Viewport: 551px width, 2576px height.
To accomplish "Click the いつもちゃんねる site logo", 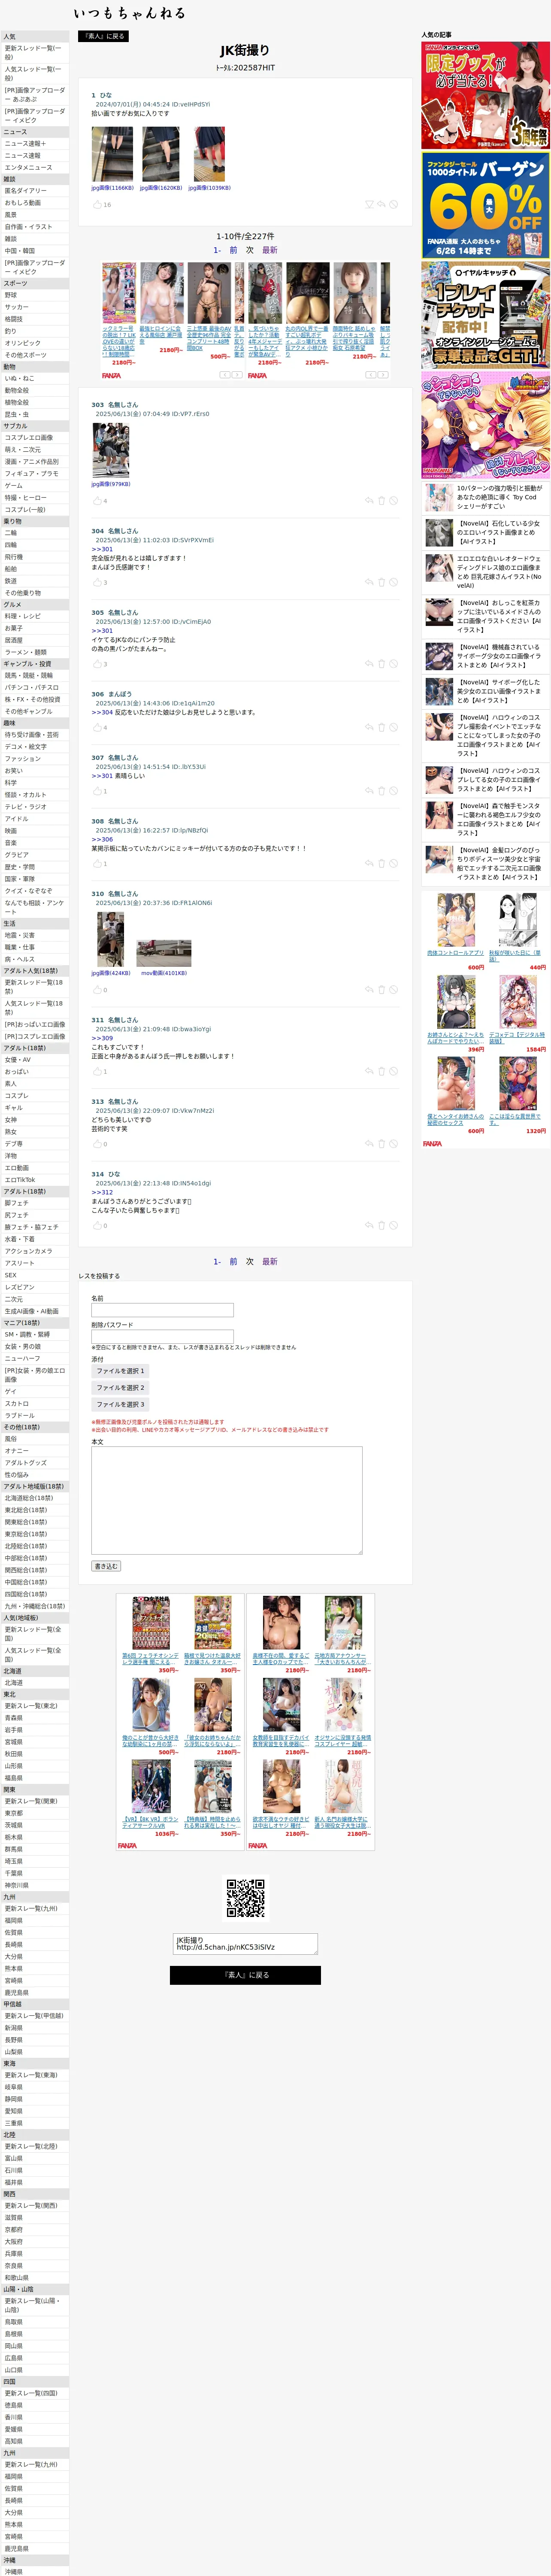I will (x=129, y=13).
